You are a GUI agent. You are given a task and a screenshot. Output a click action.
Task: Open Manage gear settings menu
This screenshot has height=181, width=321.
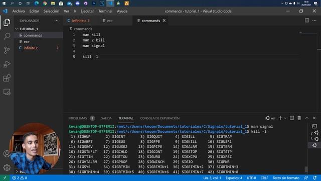pos(7,167)
